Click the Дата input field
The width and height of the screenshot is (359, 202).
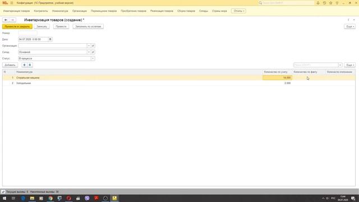pos(33,39)
